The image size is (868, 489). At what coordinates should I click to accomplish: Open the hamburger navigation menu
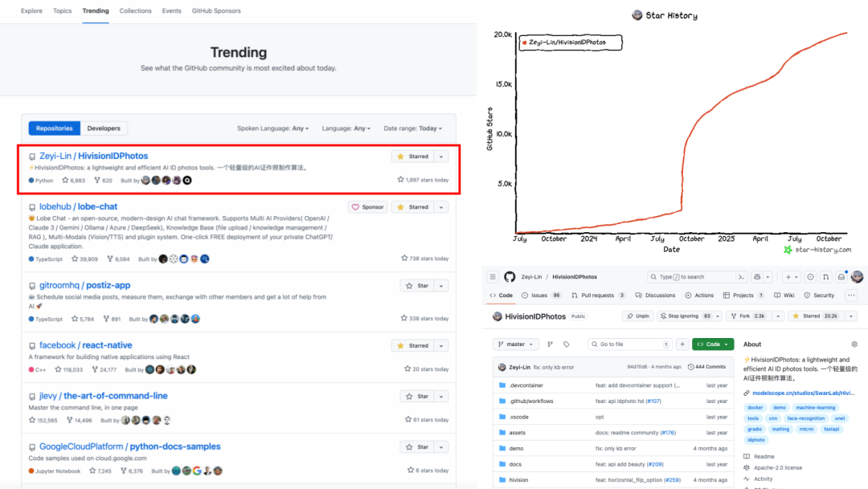click(x=492, y=277)
